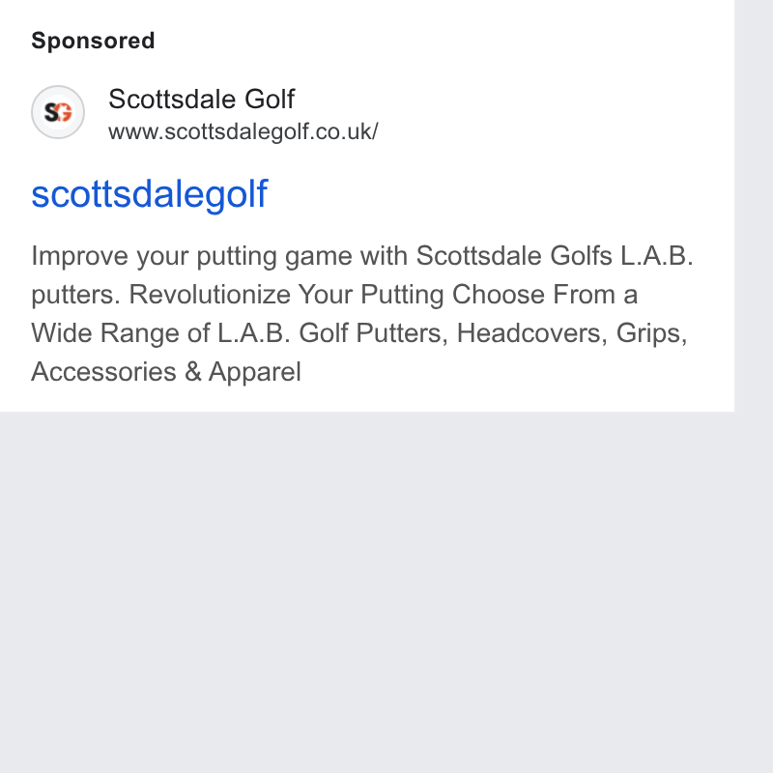Click the 'Revolutionize Your Putting' text
This screenshot has height=773, width=773.
(286, 295)
